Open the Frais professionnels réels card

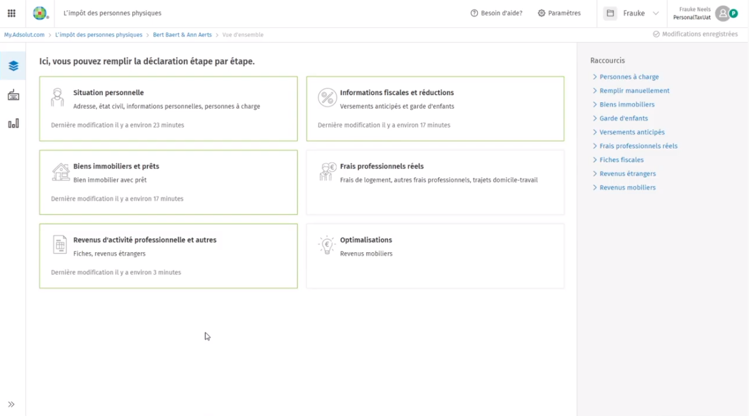pos(435,182)
